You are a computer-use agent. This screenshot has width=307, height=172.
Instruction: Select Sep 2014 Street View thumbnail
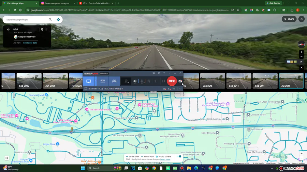pyautogui.click(x=239, y=81)
